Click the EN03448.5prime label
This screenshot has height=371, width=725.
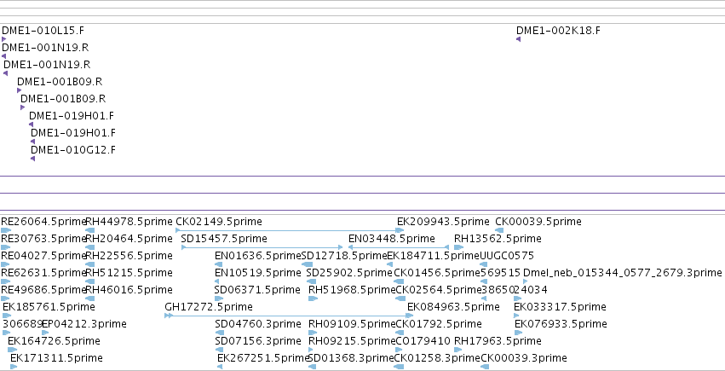tap(392, 239)
